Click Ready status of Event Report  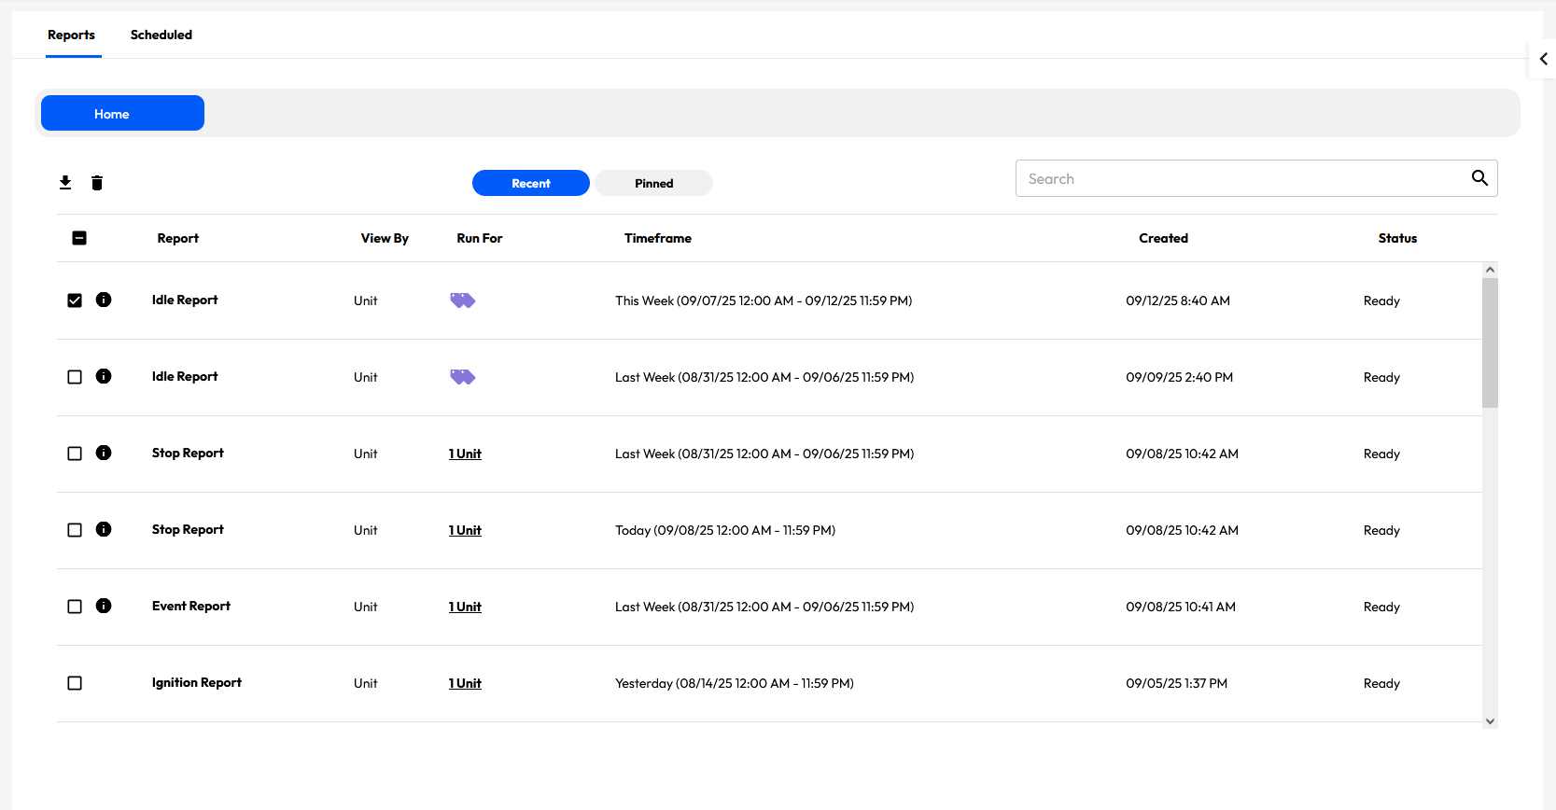click(1381, 607)
